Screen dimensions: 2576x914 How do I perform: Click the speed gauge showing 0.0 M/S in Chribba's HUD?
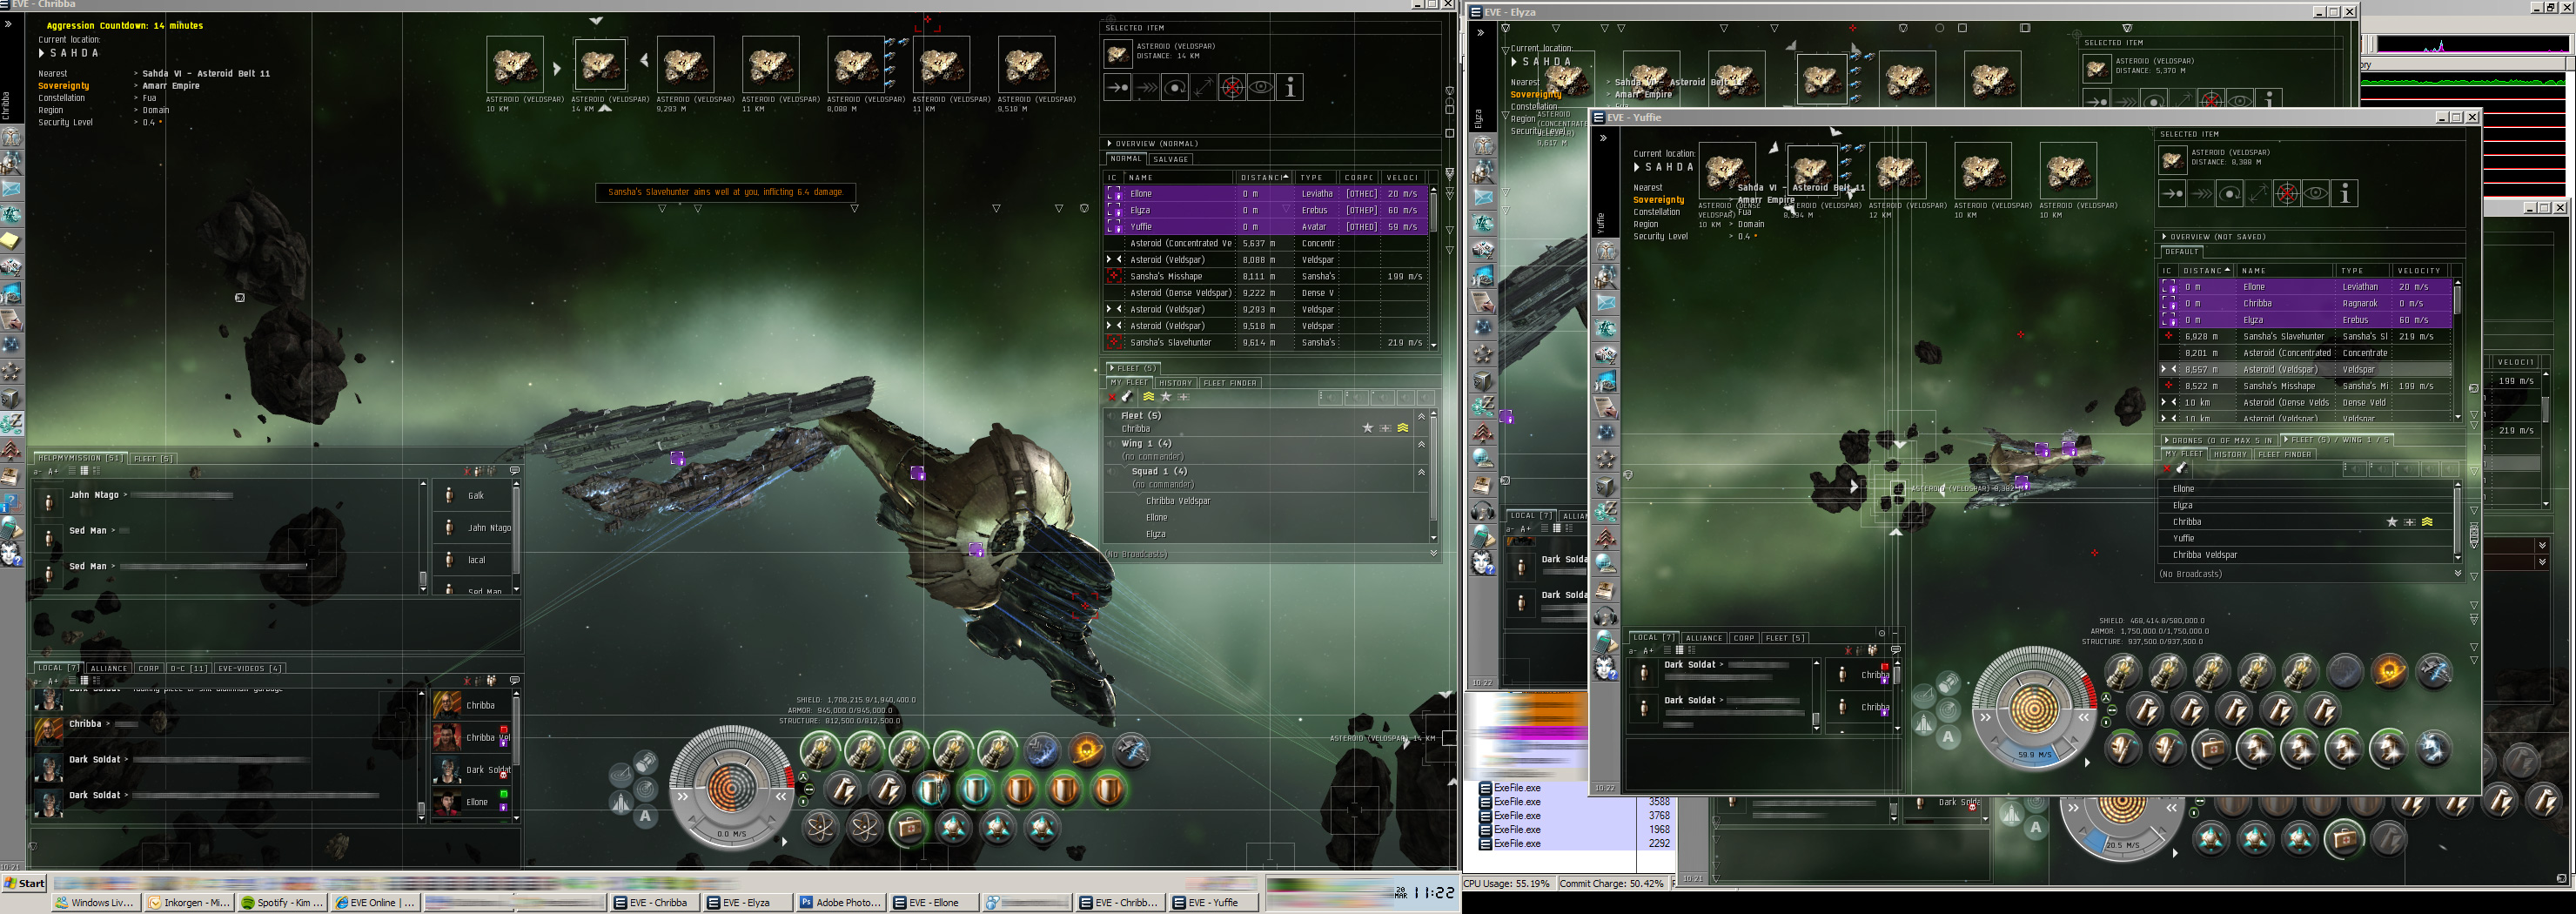pos(731,833)
